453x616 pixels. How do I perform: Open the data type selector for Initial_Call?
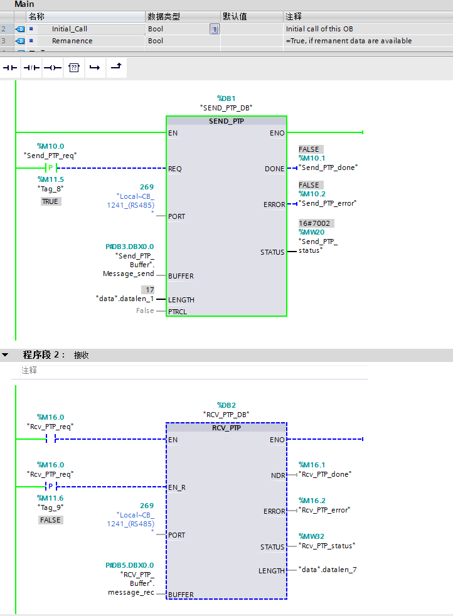pyautogui.click(x=215, y=29)
